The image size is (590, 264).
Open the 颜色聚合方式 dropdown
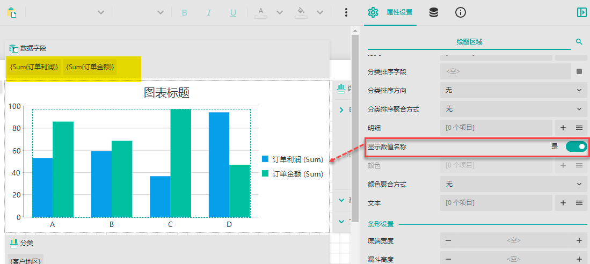click(513, 184)
